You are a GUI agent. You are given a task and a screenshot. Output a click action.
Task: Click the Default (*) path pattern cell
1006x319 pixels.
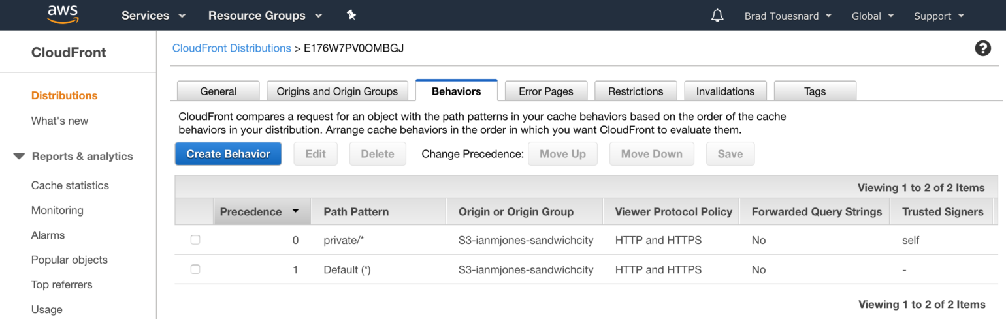click(x=347, y=269)
